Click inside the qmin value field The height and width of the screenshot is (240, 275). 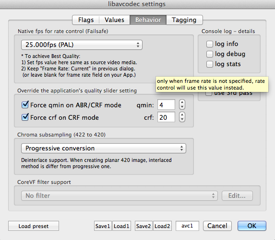(166, 105)
